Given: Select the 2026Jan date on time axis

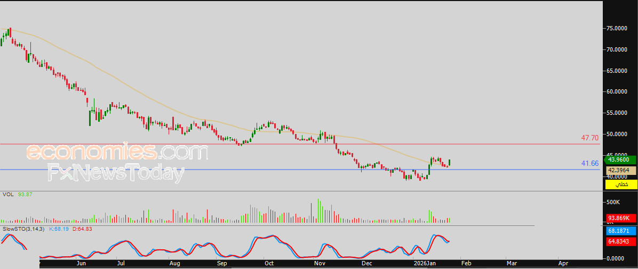Looking at the screenshot, I should point(425,263).
